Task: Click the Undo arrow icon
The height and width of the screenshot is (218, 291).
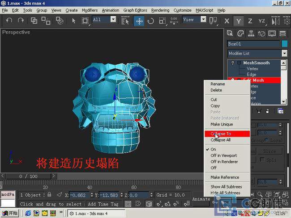Action: coord(9,21)
